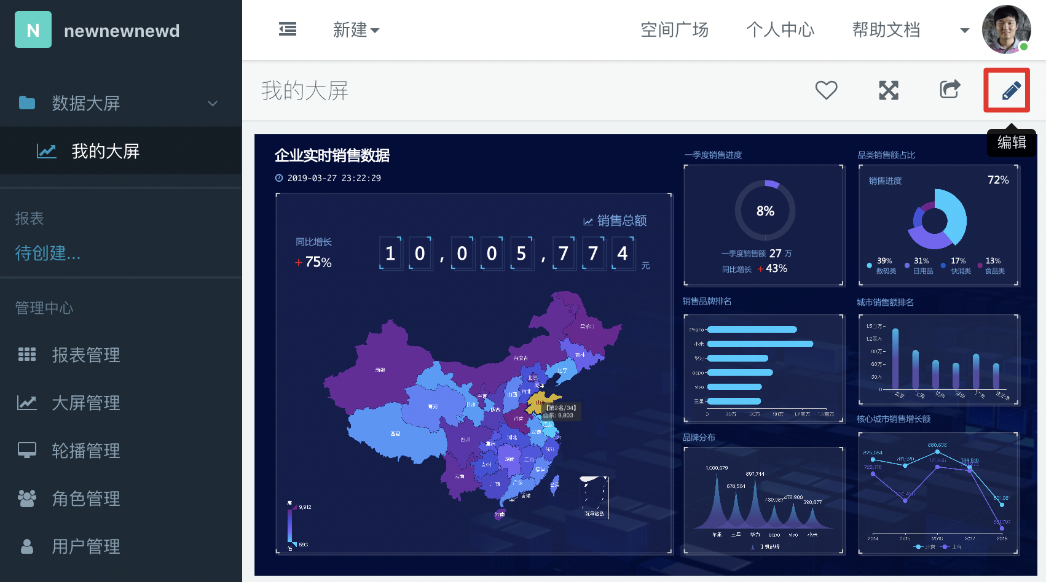Open 个人中心 page
The width and height of the screenshot is (1046, 582).
(780, 29)
